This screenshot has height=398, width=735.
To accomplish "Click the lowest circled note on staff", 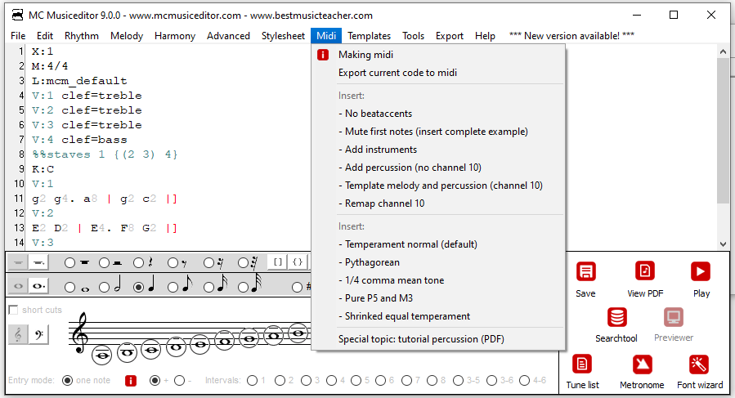I will 101,356.
